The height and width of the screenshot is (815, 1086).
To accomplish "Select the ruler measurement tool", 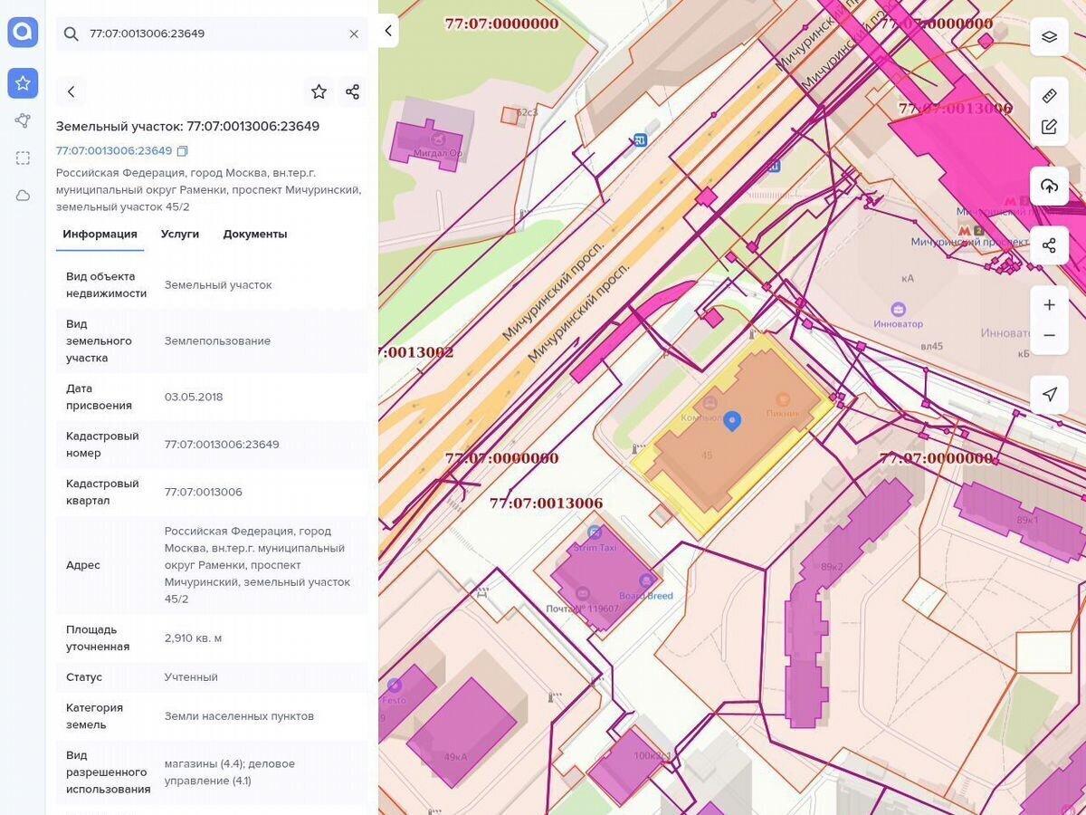I will 1049,95.
